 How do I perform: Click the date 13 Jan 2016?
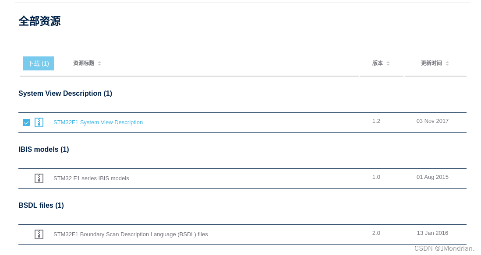point(432,233)
